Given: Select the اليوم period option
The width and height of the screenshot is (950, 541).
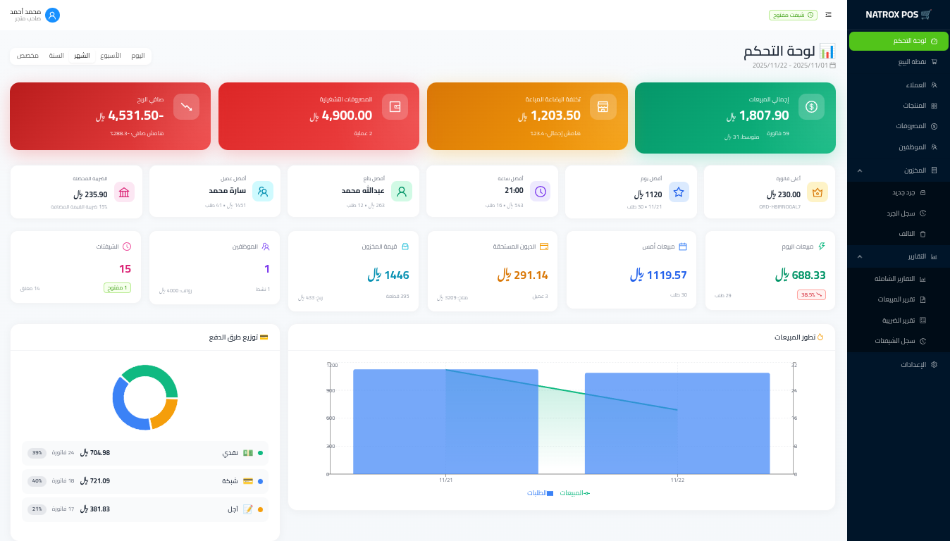Looking at the screenshot, I should (x=138, y=56).
